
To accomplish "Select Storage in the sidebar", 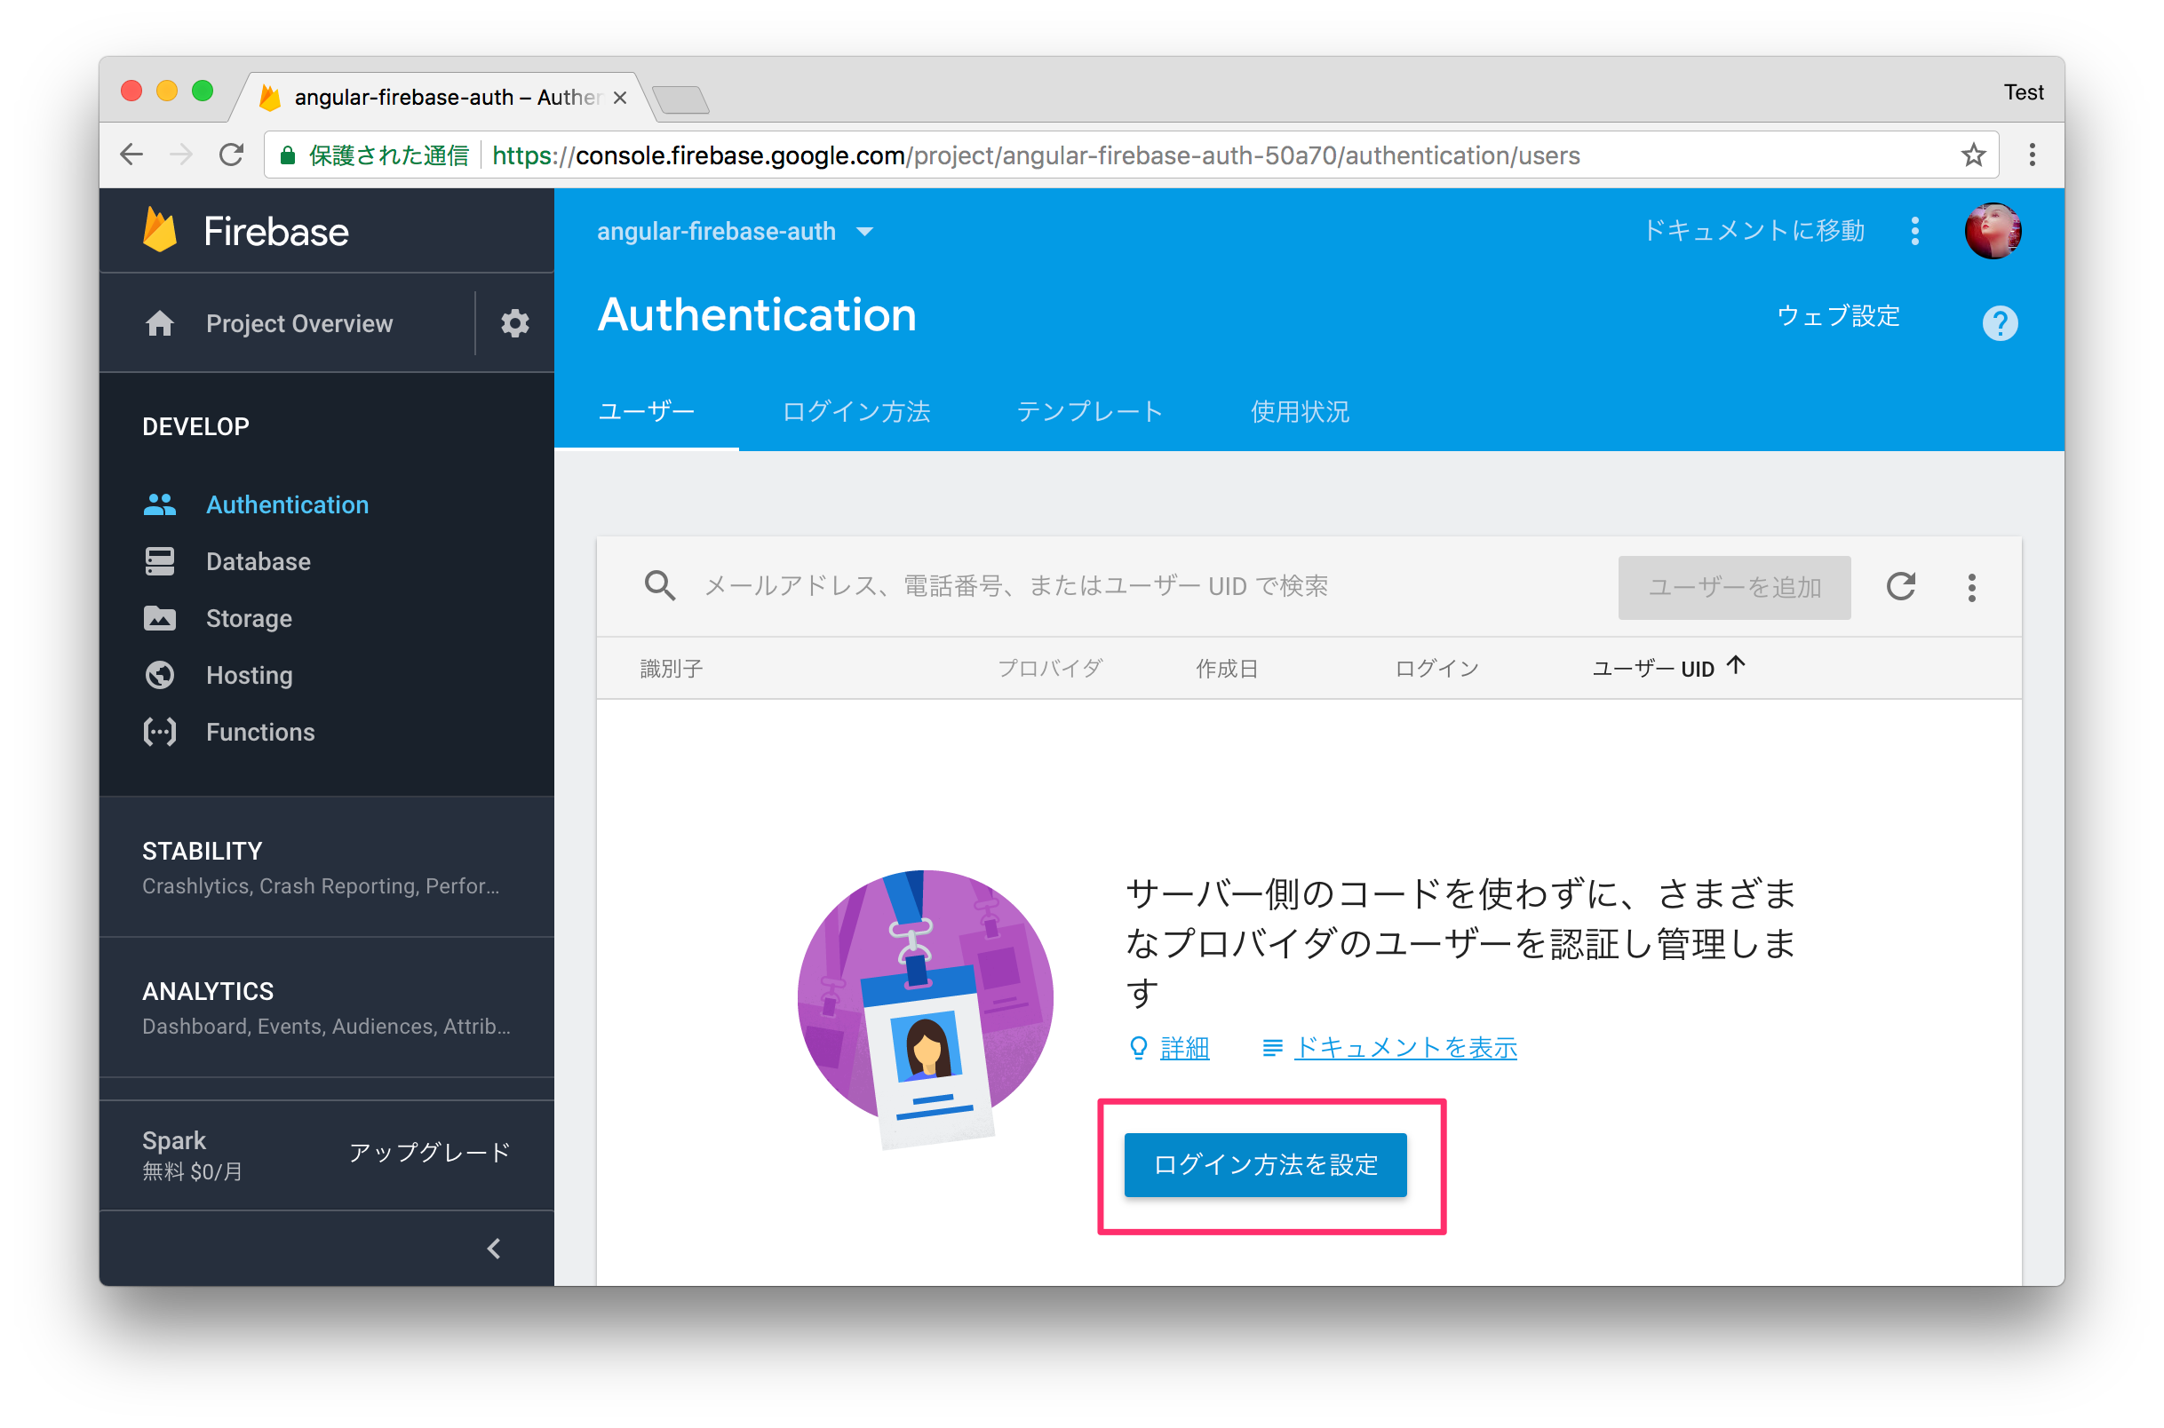I will click(249, 618).
